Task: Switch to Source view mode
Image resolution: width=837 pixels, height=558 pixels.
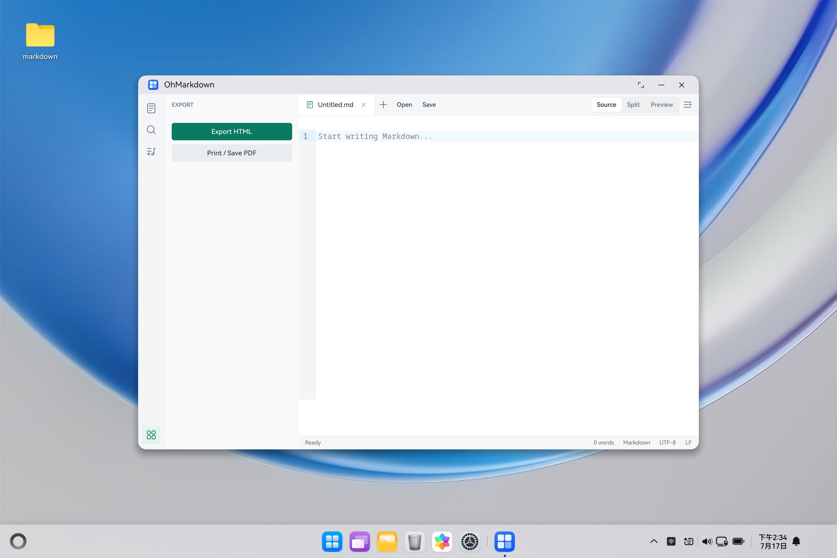Action: click(606, 105)
